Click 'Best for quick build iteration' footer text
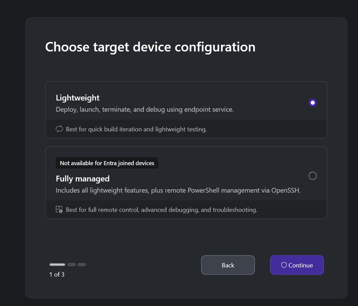The height and width of the screenshot is (306, 358). coord(136,129)
